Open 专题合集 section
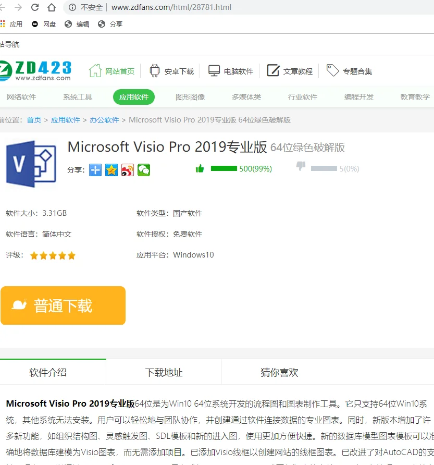The width and height of the screenshot is (434, 465). coord(349,71)
